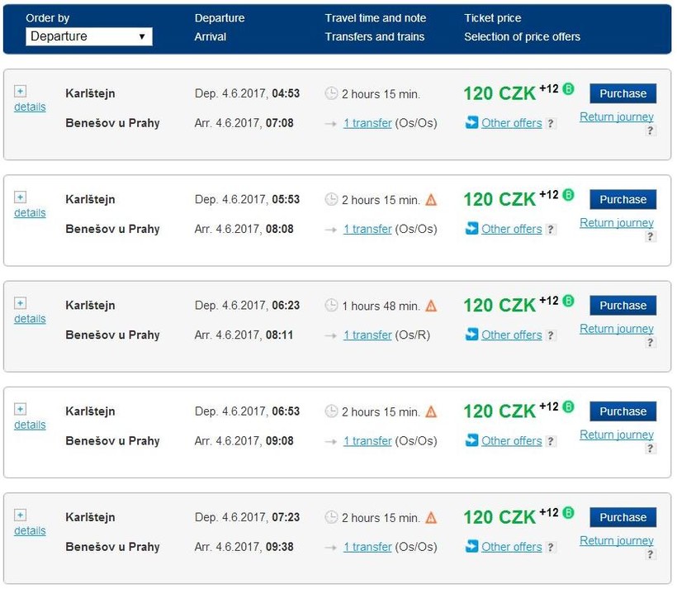Open the 1 transfer link for the 05:53 train

click(367, 229)
